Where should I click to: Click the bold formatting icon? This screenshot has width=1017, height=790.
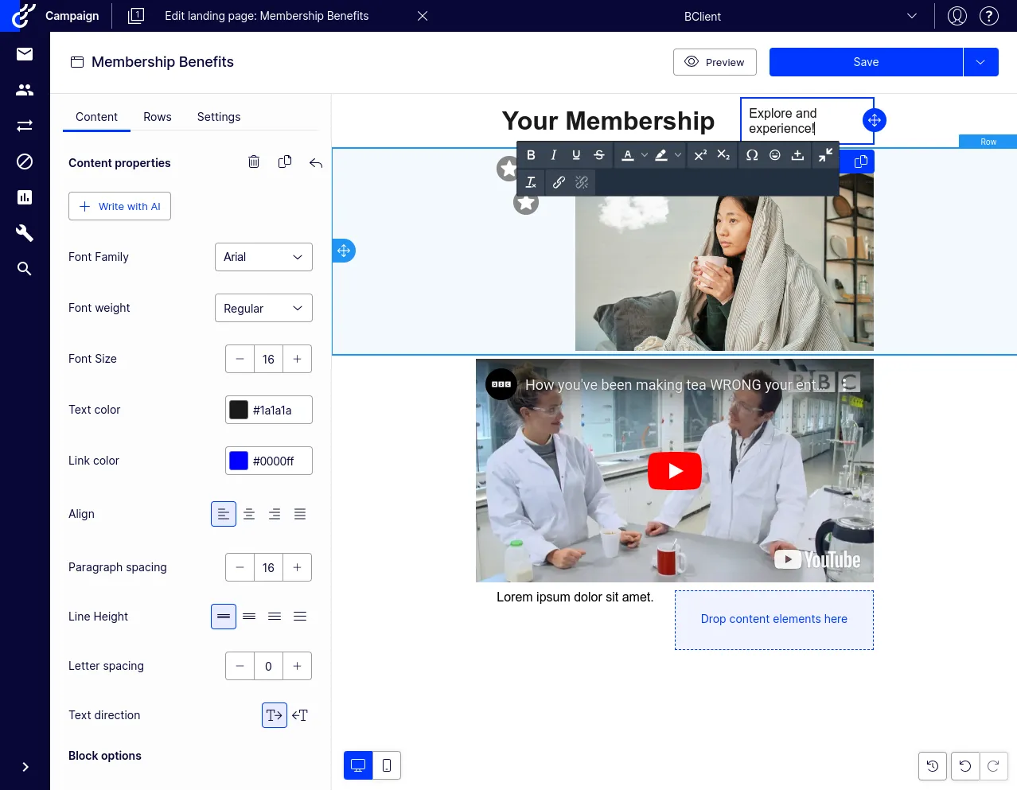[531, 155]
